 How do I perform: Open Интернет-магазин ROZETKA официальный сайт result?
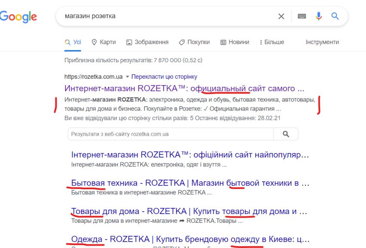(x=184, y=89)
